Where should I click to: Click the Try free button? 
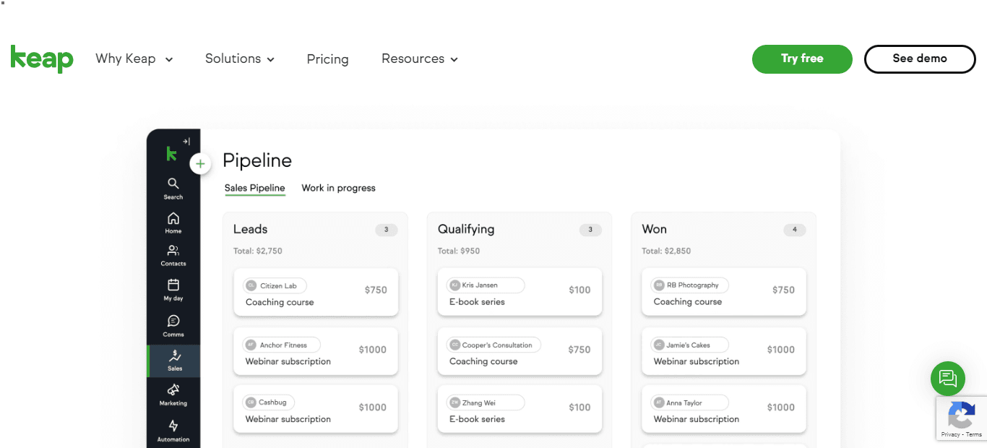click(802, 59)
